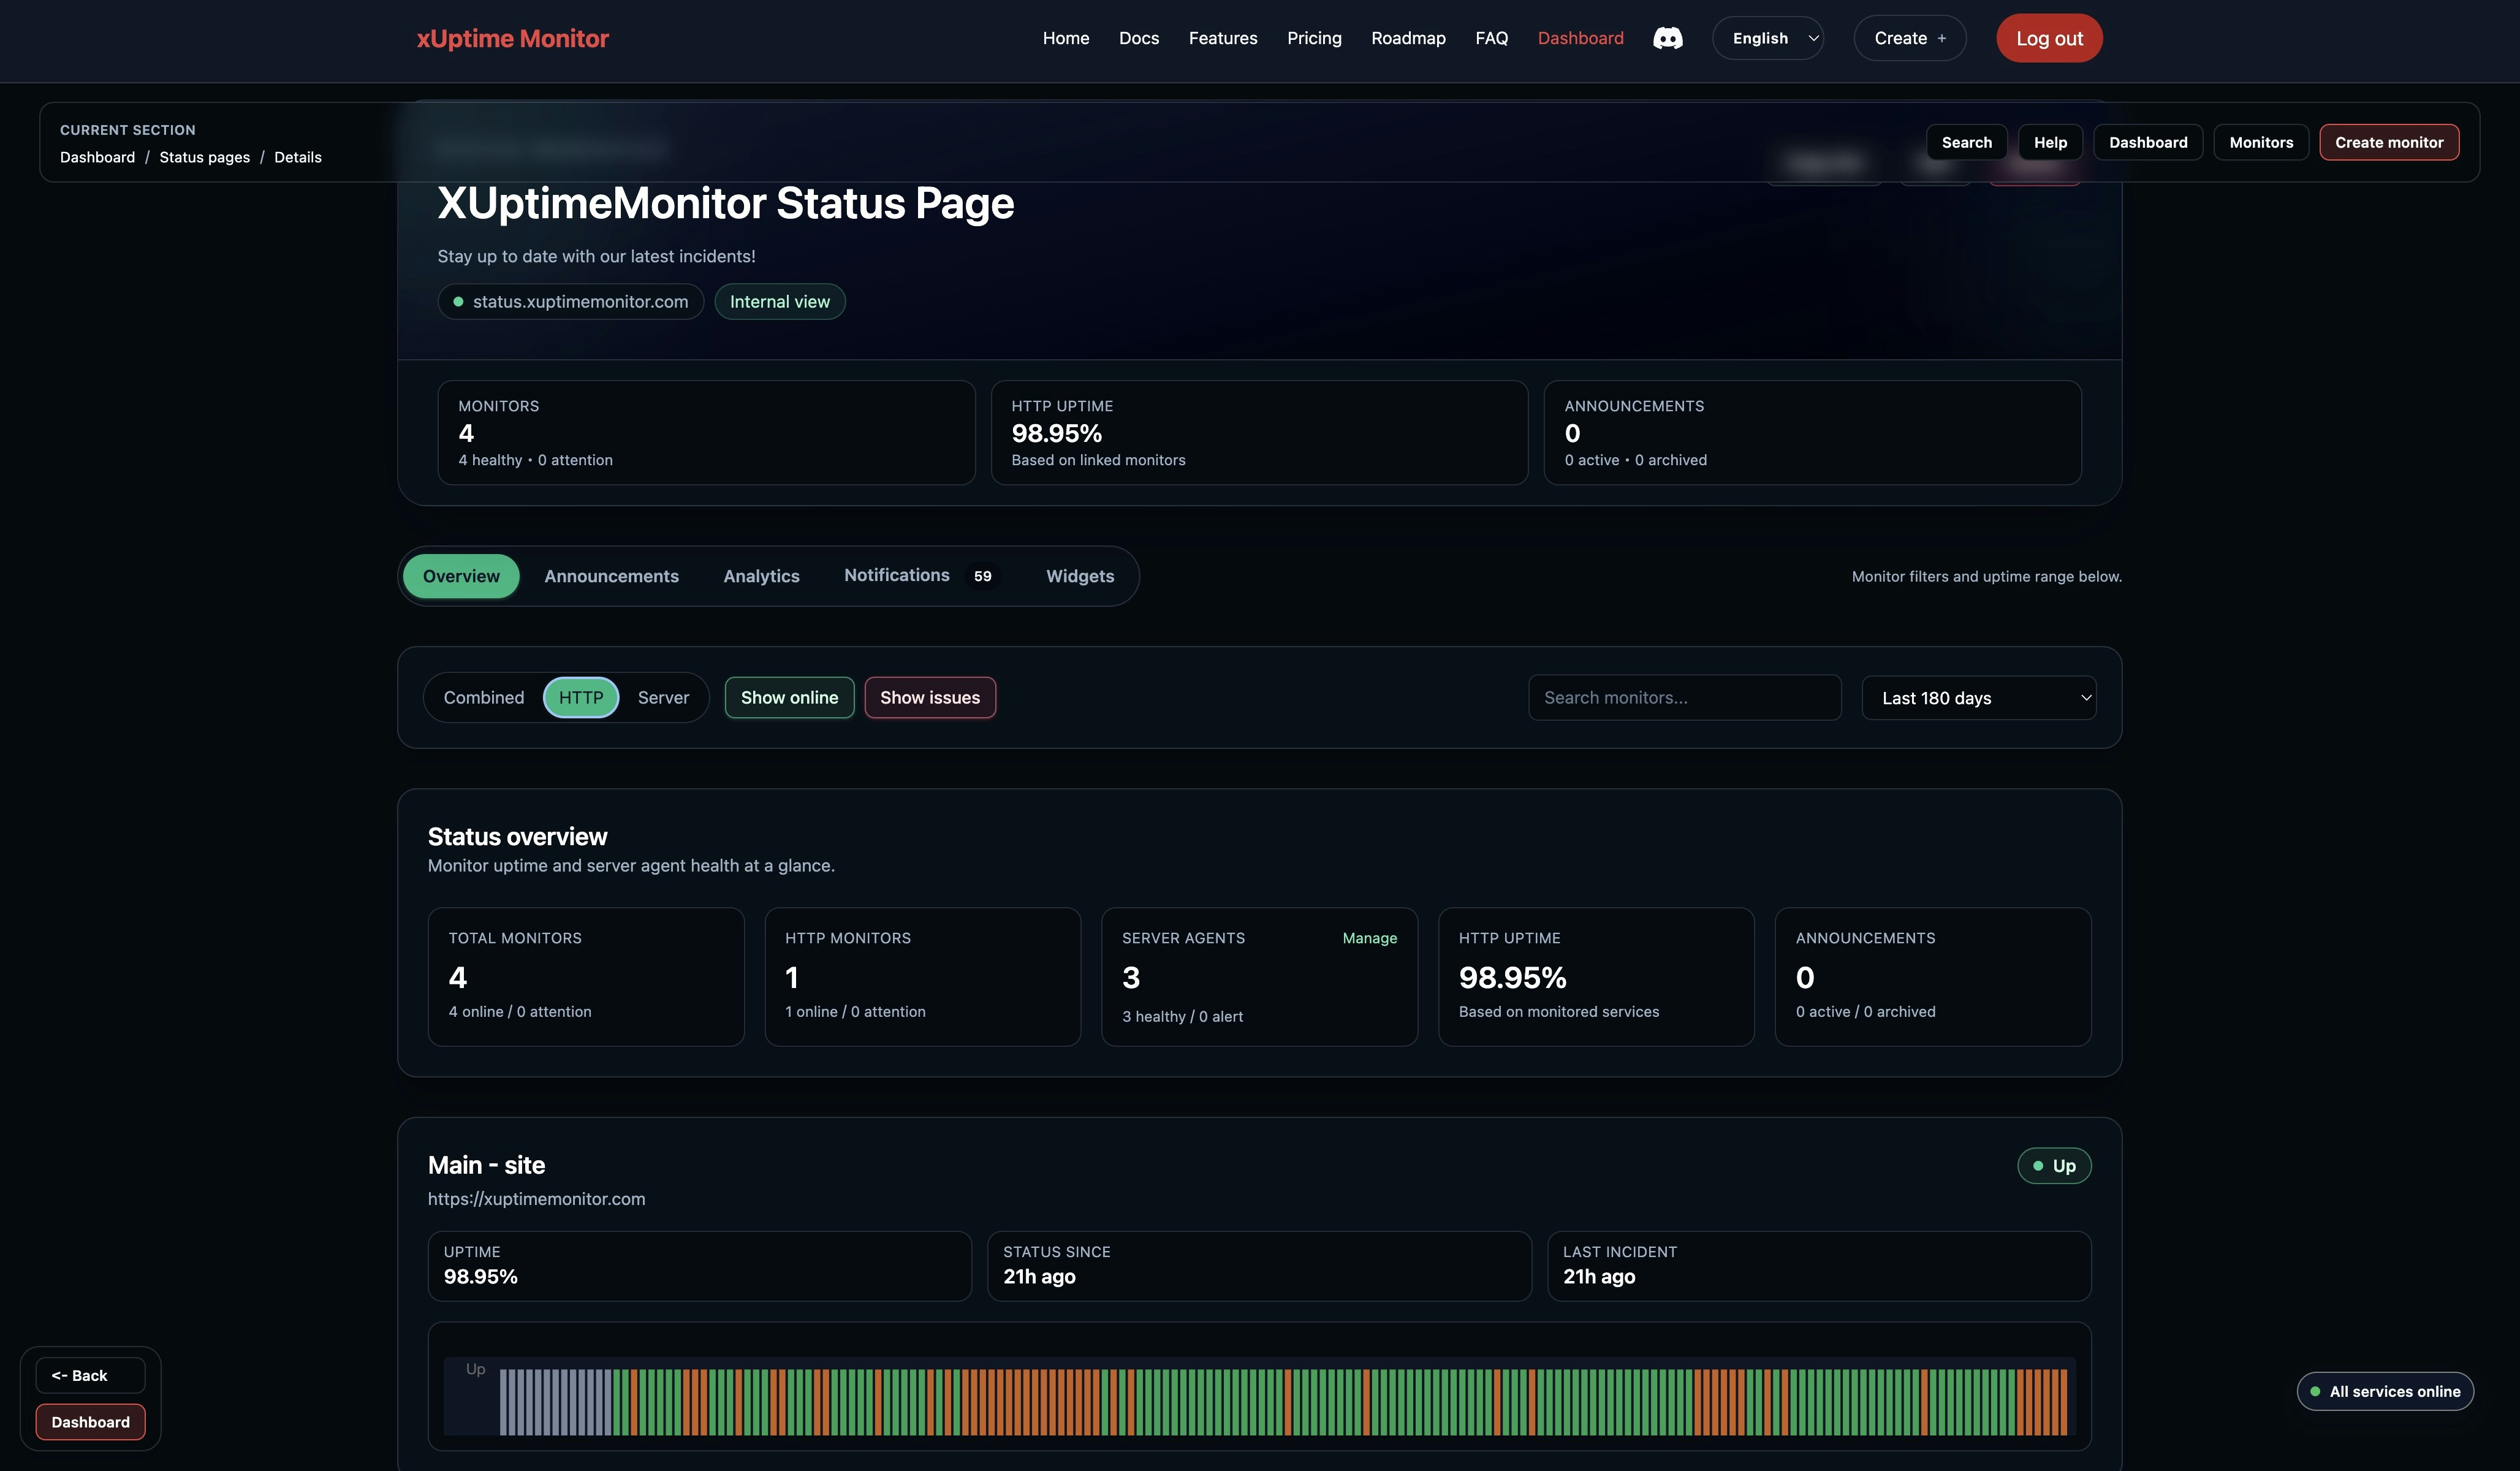2520x1471 pixels.
Task: Toggle the Show online filter
Action: [x=789, y=698]
